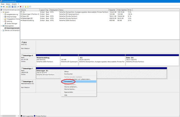180x117 pixels.
Task: Click right arrow of tree horizontal scrollbar
Action: click(19, 116)
